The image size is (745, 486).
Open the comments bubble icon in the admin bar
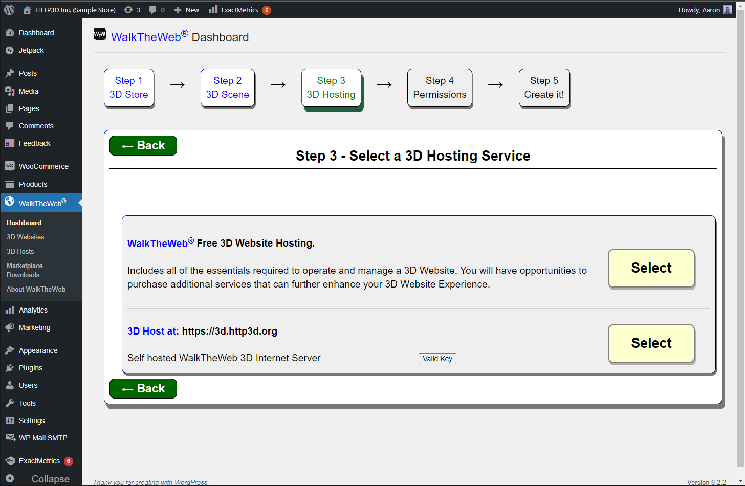[x=152, y=10]
